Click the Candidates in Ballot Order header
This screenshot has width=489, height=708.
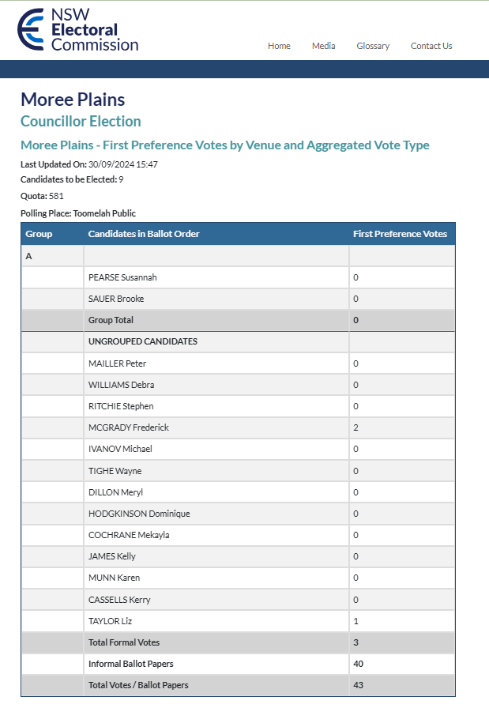[144, 234]
